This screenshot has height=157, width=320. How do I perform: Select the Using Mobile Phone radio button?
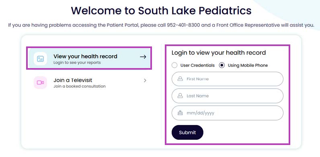point(222,65)
